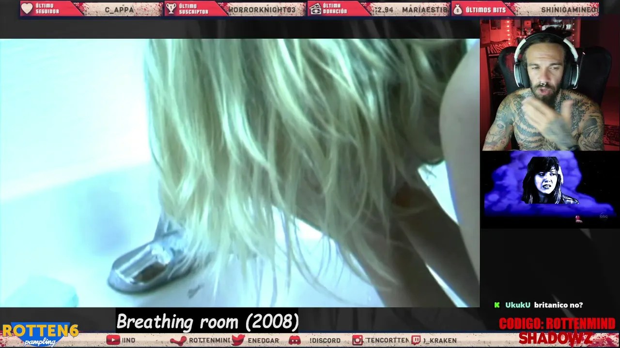Click the ROTTENMIND Steam handle text

pos(209,340)
